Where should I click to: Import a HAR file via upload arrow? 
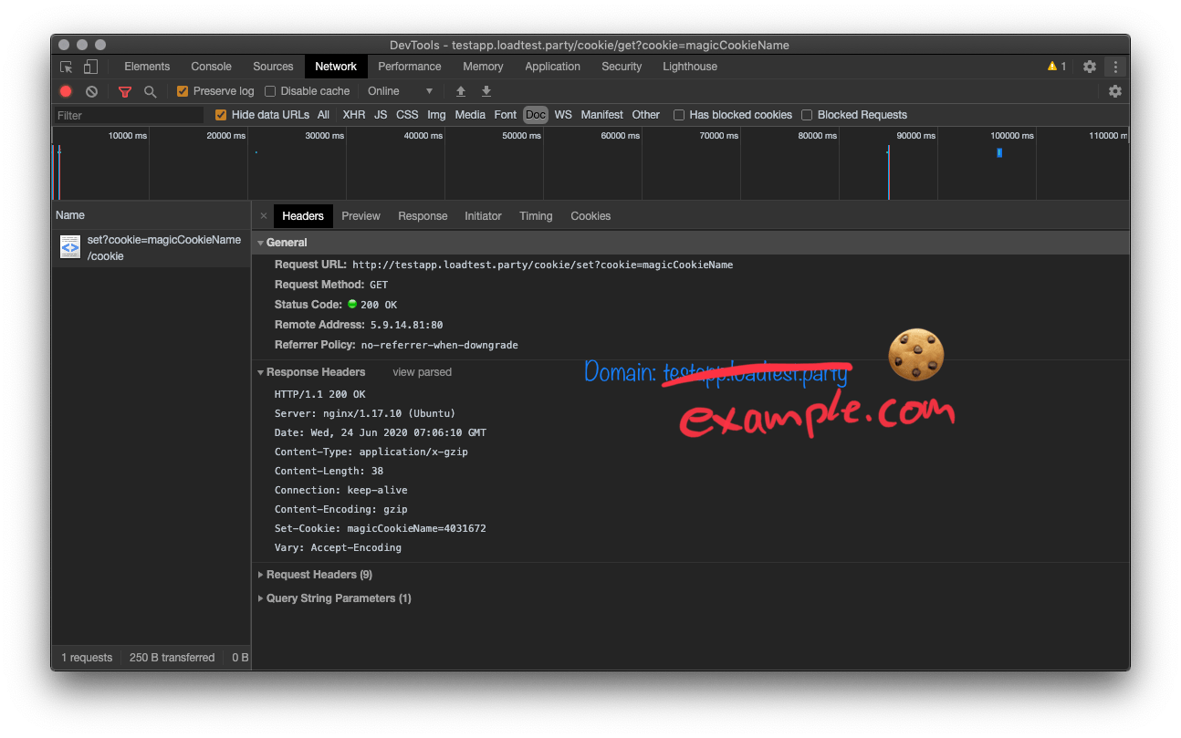coord(460,91)
